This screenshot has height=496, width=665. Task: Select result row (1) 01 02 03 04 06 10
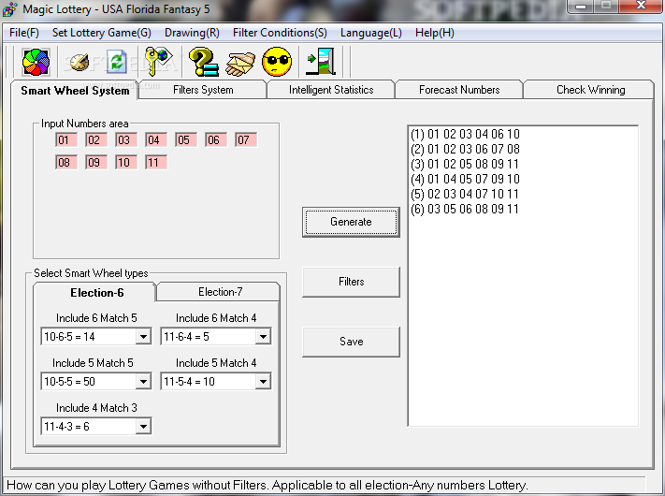coord(465,134)
